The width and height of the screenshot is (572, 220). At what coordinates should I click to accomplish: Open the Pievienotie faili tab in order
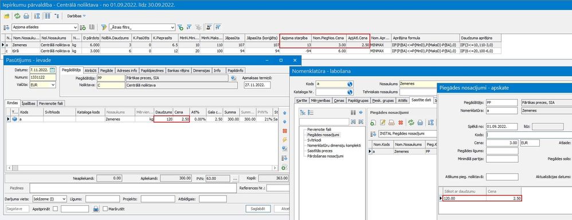click(x=51, y=103)
